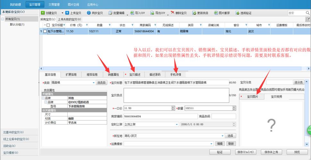This screenshot has height=160, width=311.
Task: Click the 违规验证 violation check icon
Action: click(238, 13)
